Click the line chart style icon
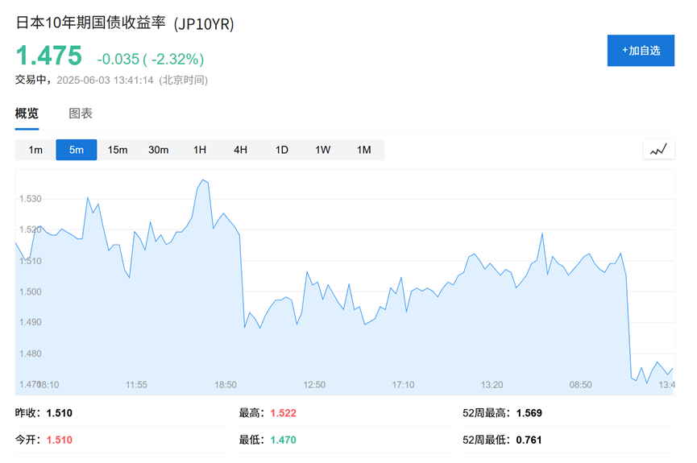697x463 pixels. pos(658,150)
